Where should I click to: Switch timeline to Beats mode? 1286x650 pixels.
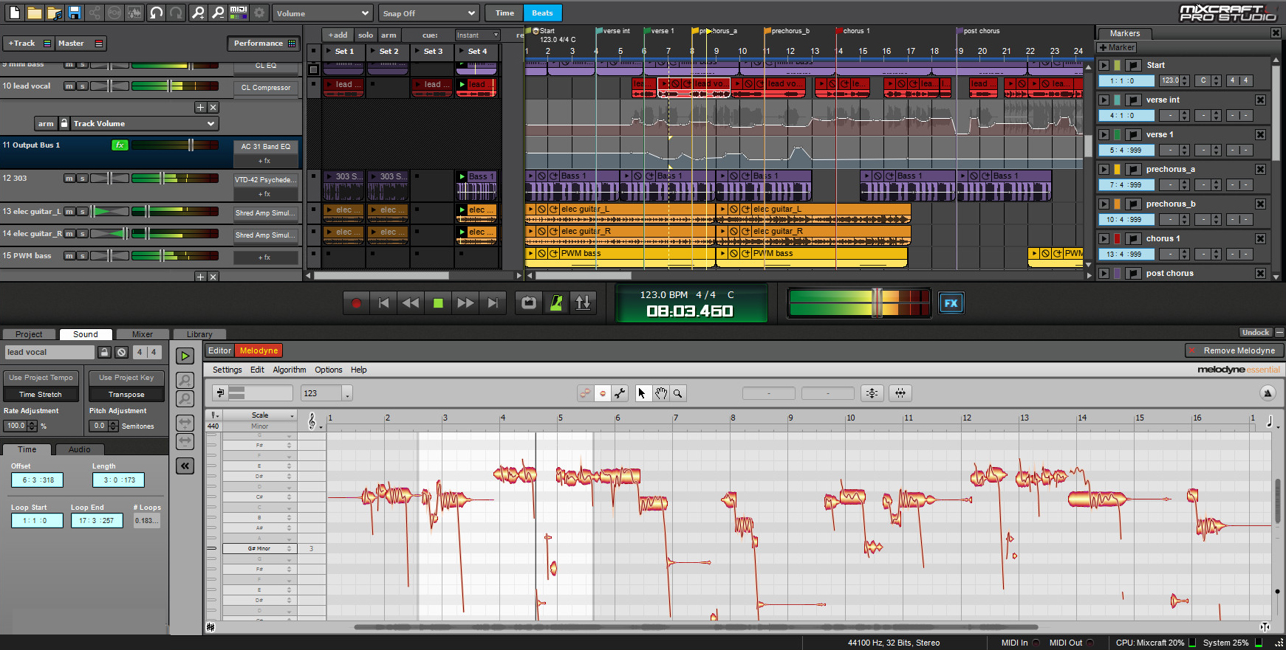(542, 13)
